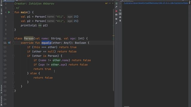Click fold end marker at line 20
191x107 pixels.
pyautogui.click(x=13, y=82)
